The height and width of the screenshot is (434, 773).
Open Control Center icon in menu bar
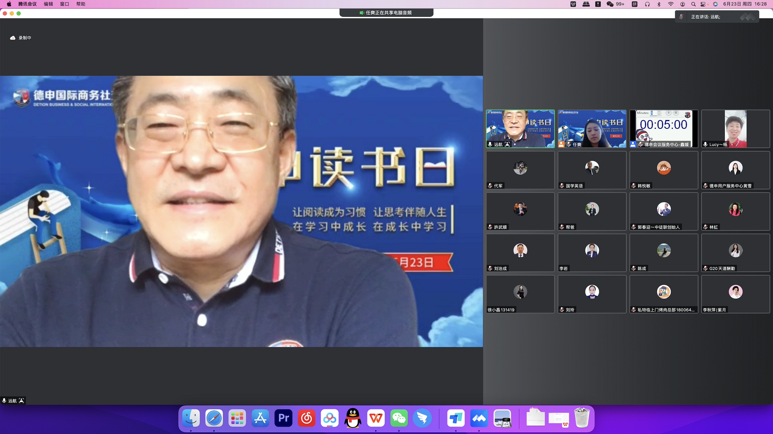[703, 4]
